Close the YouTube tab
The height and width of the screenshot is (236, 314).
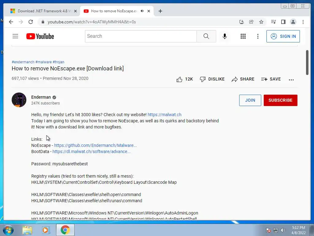[x=149, y=11]
